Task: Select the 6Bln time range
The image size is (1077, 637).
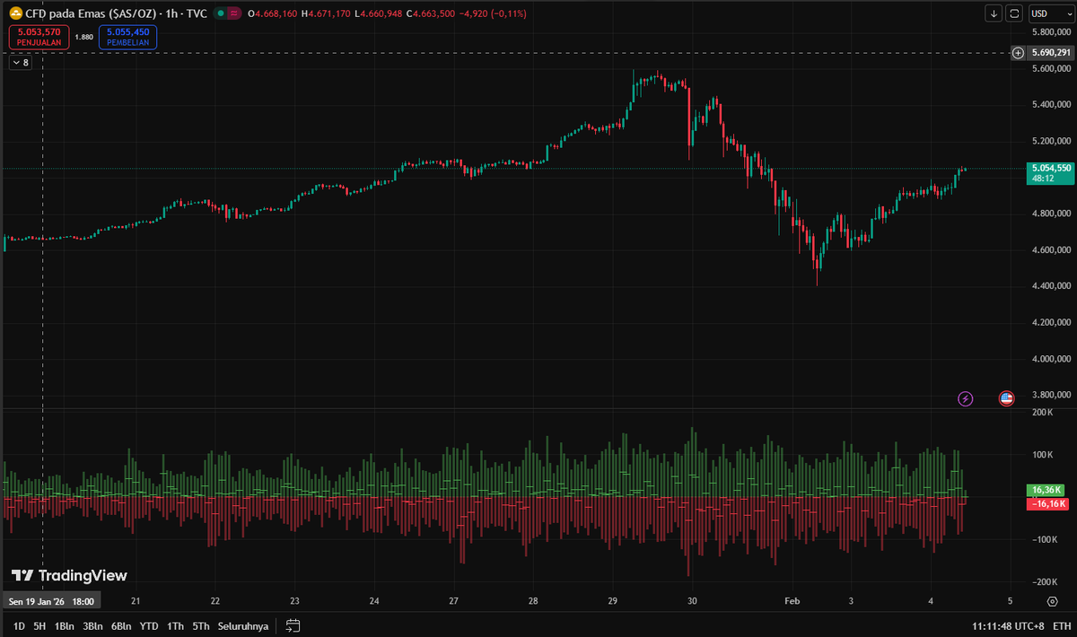Action: coord(121,625)
